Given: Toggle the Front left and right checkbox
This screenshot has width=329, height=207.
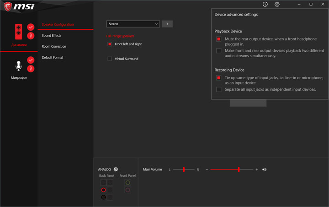Looking at the screenshot, I should pyautogui.click(x=110, y=44).
